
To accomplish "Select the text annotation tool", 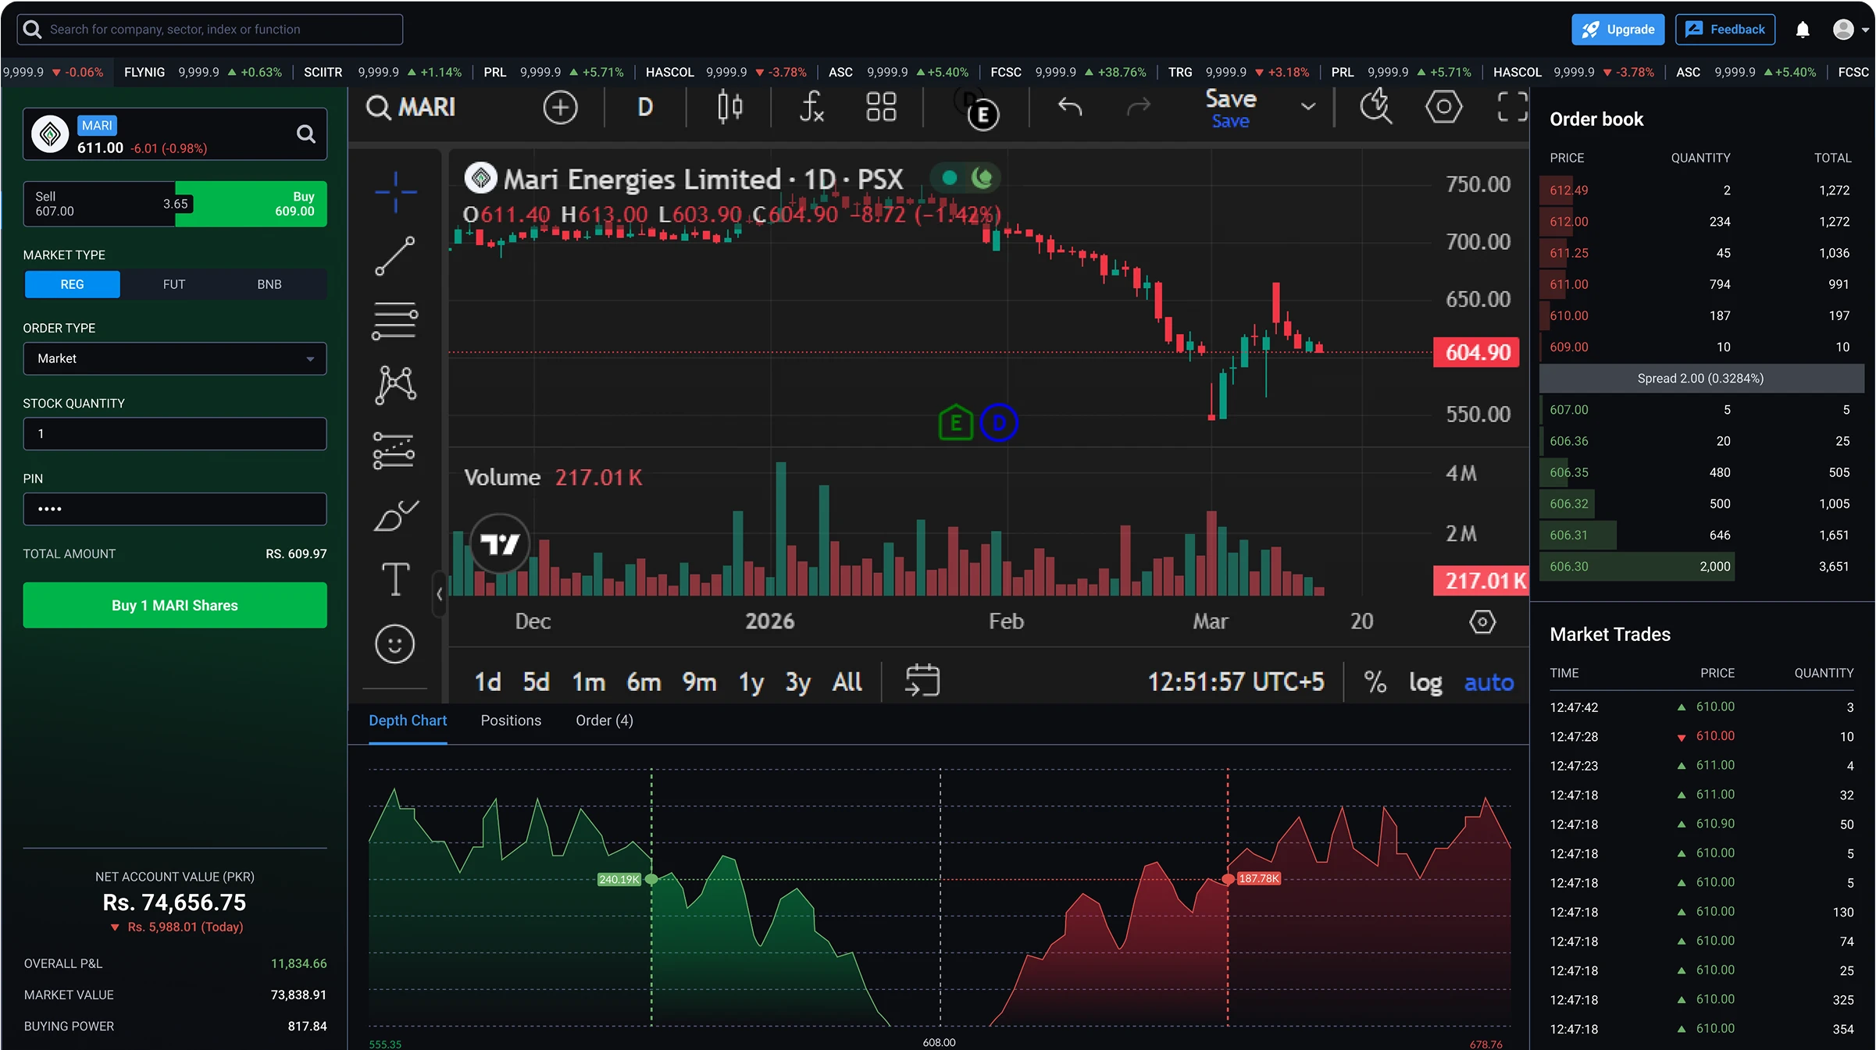I will pyautogui.click(x=395, y=579).
